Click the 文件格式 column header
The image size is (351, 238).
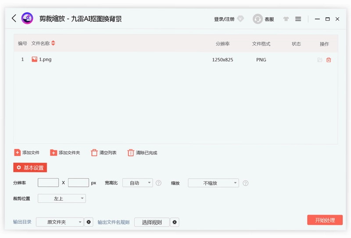tap(261, 44)
